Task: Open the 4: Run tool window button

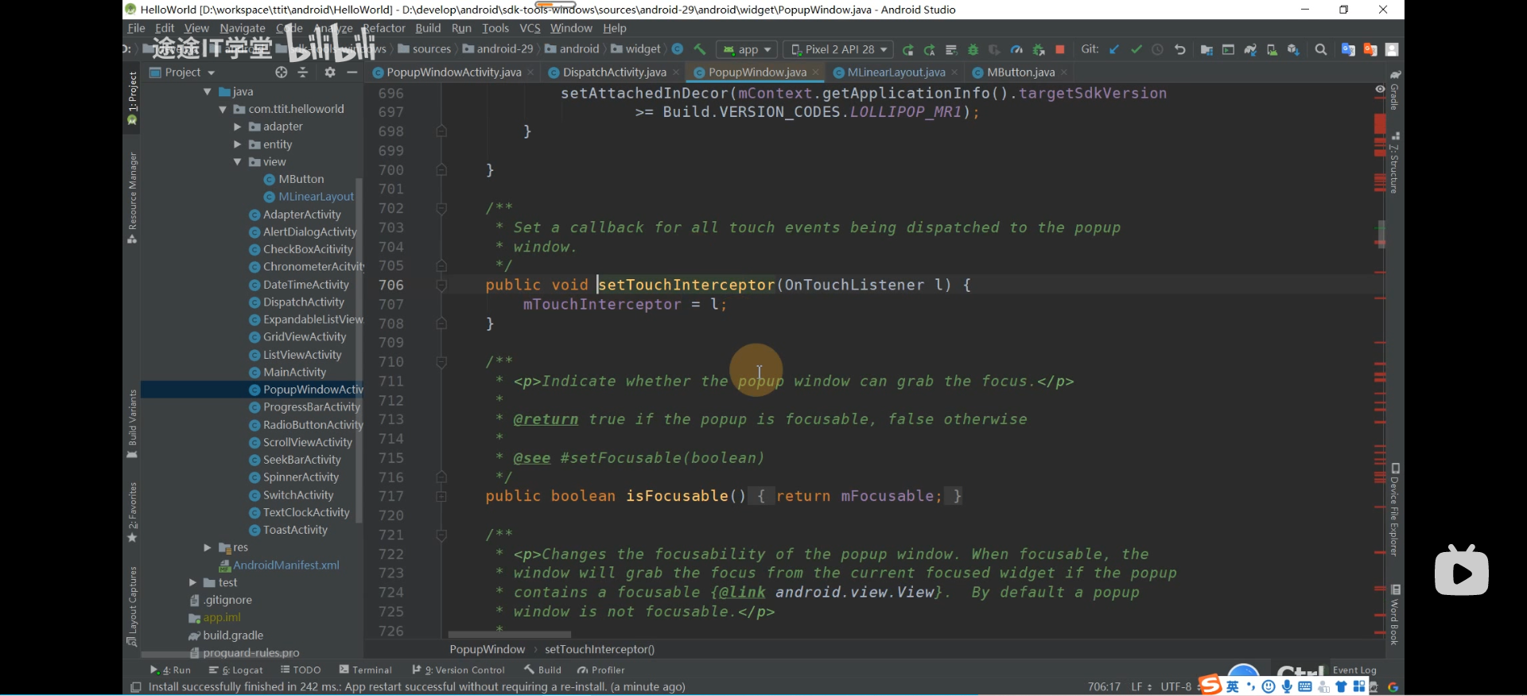Action: click(170, 670)
